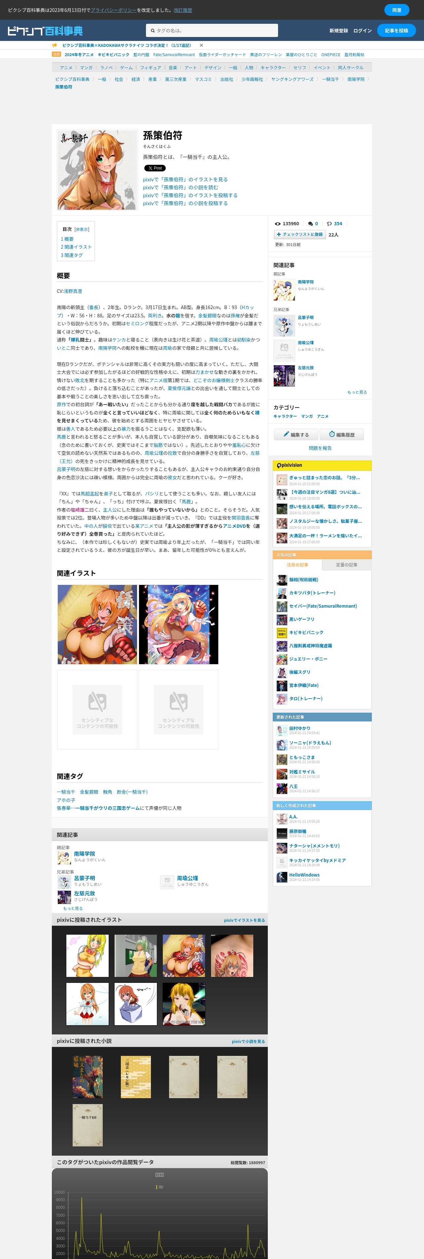Open the 同人サークル category menu item

(x=351, y=67)
